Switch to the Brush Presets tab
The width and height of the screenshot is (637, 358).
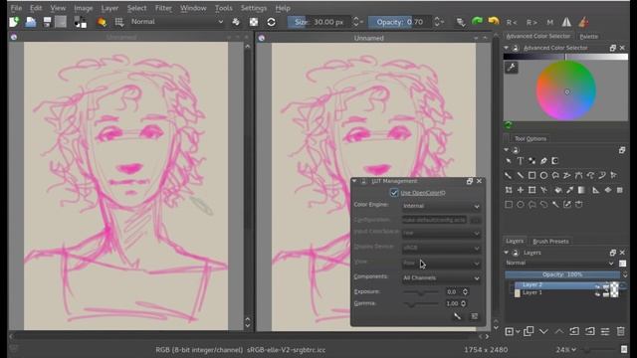[x=550, y=241]
